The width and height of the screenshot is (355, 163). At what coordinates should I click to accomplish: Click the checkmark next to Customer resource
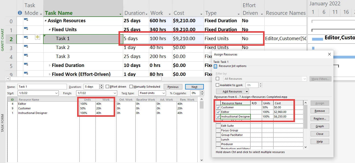tap(218, 107)
